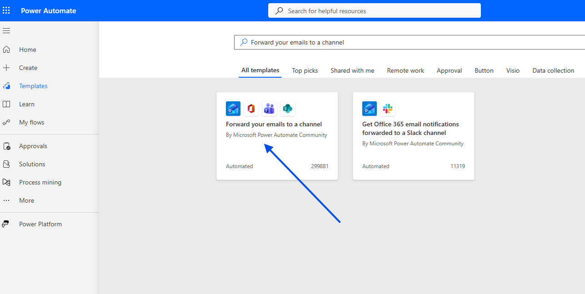The width and height of the screenshot is (585, 294).
Task: Switch to the Shared with me tab
Action: [352, 70]
